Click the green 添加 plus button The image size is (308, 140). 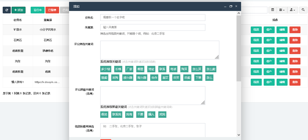tap(19, 10)
